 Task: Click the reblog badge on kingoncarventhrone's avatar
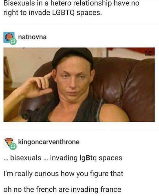point(13,146)
